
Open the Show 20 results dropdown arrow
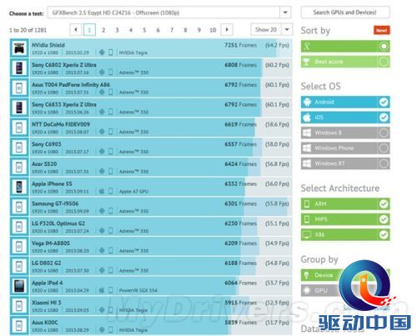[x=287, y=29]
